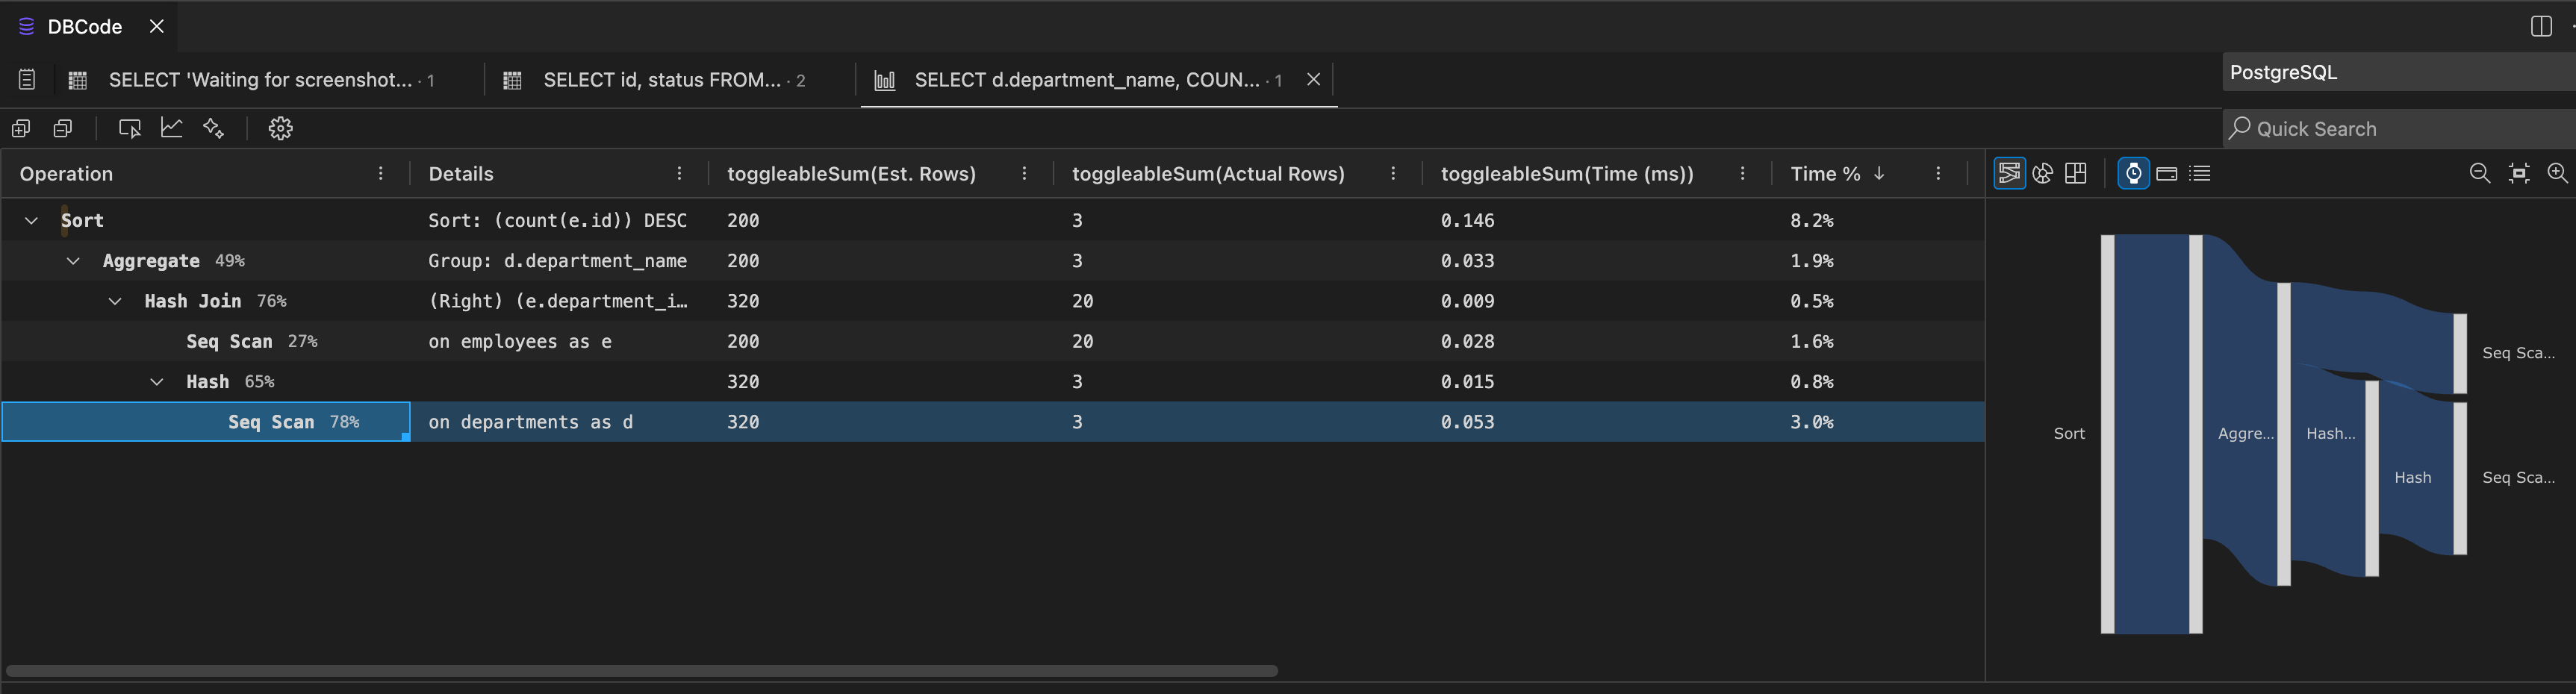2576x694 pixels.
Task: Open the Operation column menu
Action: tap(381, 173)
